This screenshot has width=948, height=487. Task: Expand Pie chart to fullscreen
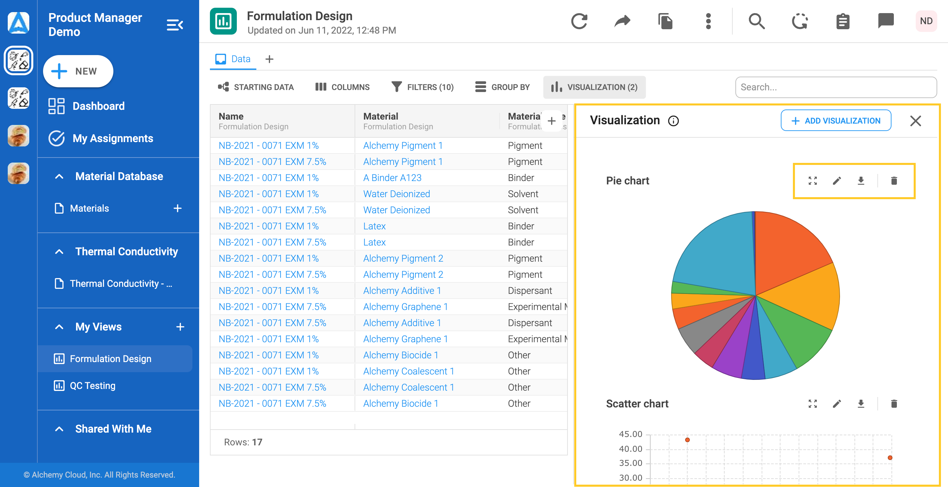812,181
